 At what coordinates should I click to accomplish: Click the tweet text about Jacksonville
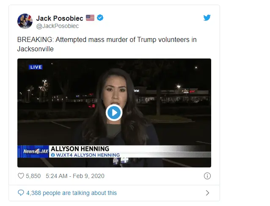(x=107, y=45)
